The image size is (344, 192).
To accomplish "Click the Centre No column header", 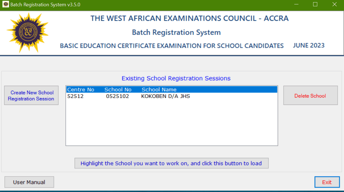I will tap(81, 90).
